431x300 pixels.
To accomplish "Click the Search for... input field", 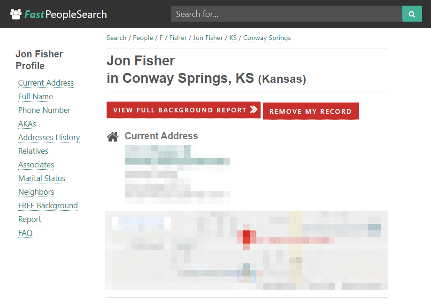I will [x=286, y=14].
